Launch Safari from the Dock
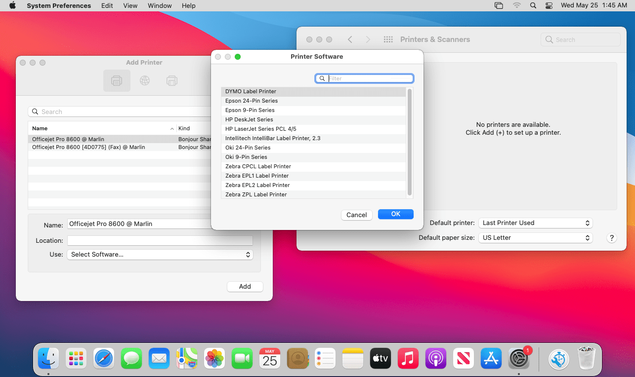The height and width of the screenshot is (377, 635). 104,358
